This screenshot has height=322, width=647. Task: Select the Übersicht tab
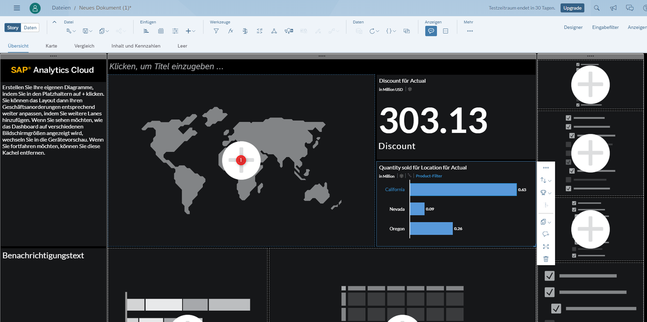[18, 46]
